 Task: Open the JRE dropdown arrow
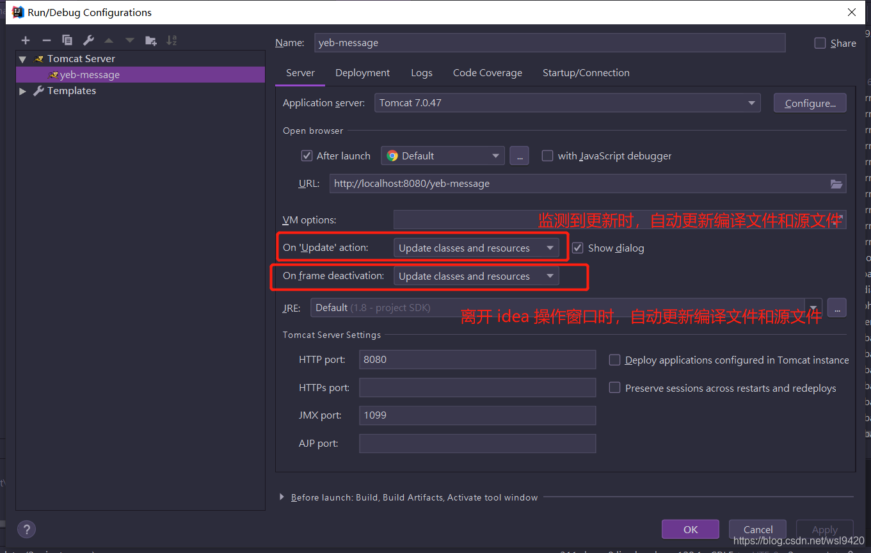[814, 308]
